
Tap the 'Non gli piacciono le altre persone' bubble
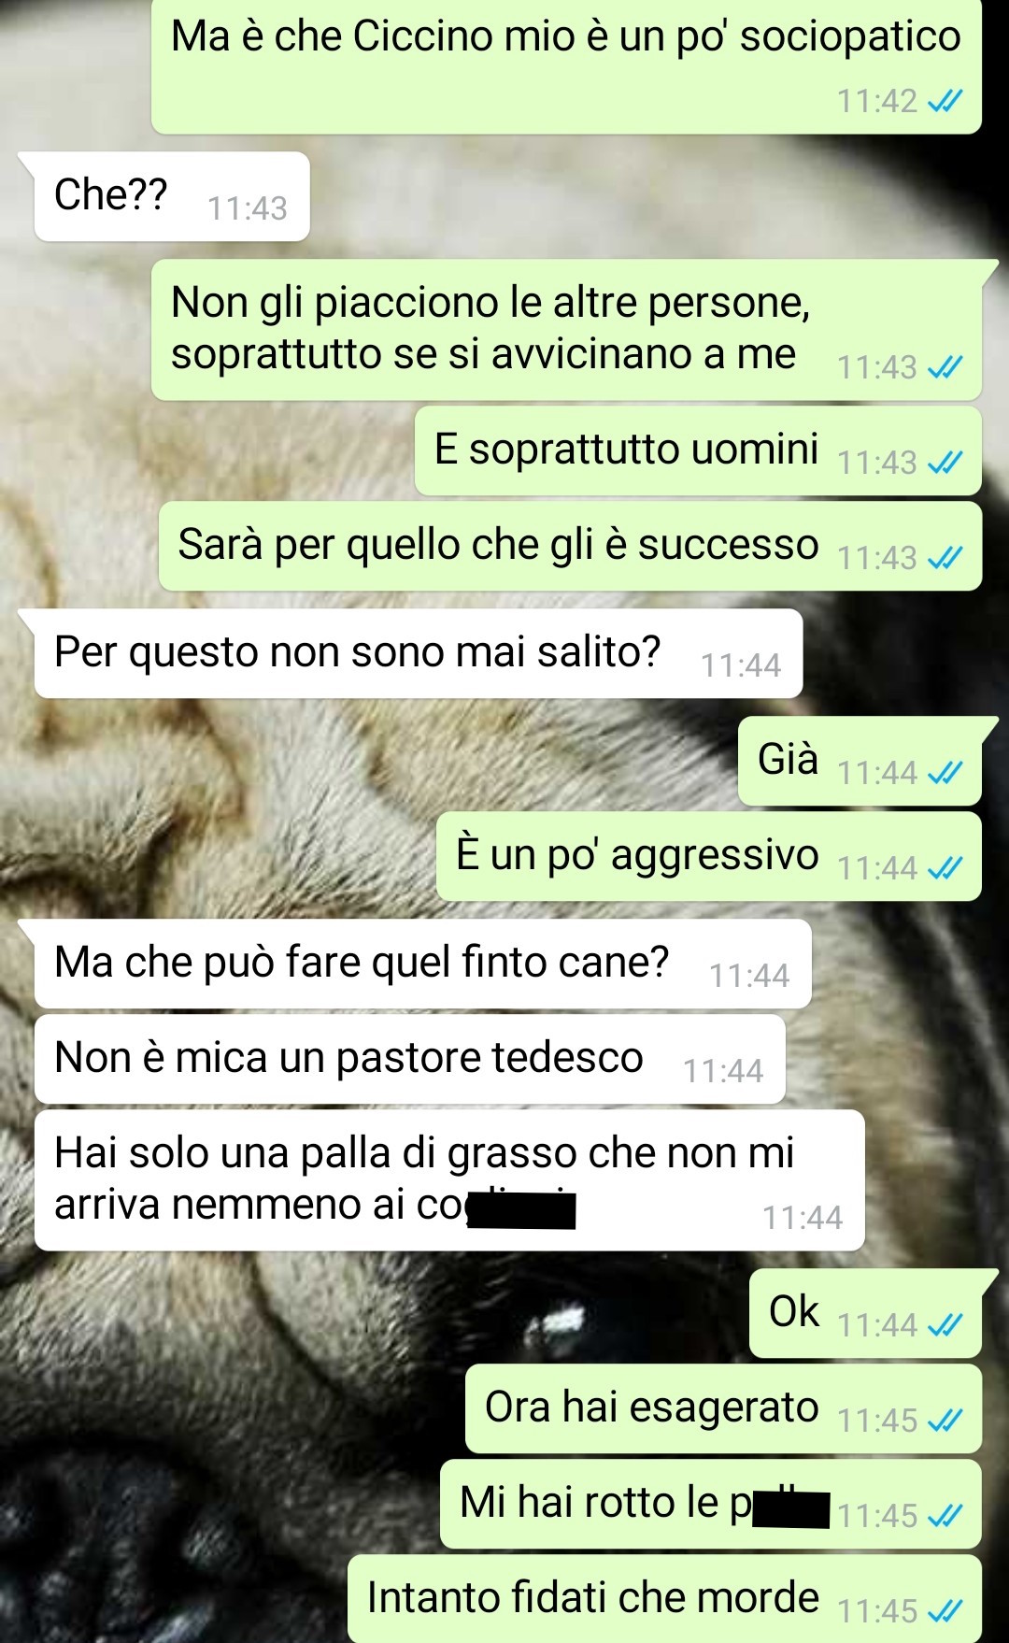point(566,330)
